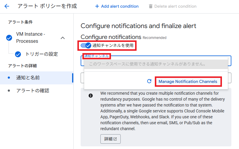
Task: Click the plus icon for Add alert condition
Action: 97,6
